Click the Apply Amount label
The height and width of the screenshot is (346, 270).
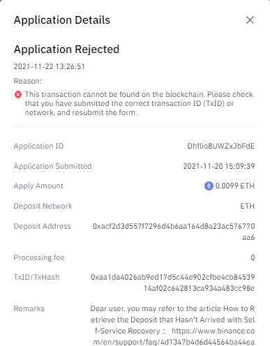tap(38, 186)
